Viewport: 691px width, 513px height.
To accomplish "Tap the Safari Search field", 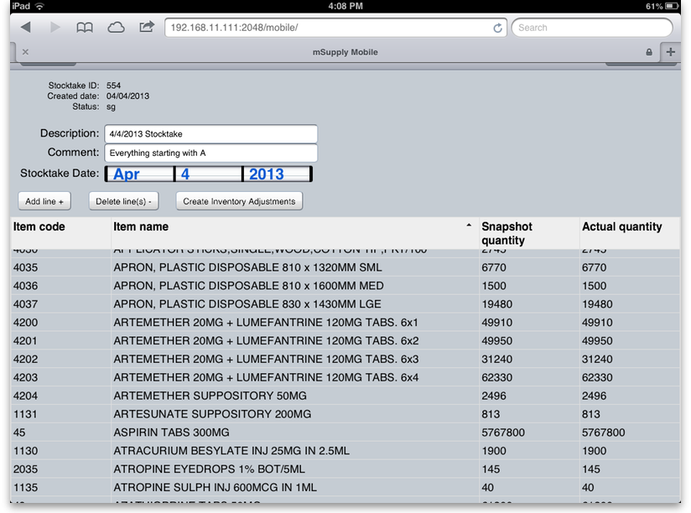I will pos(591,28).
